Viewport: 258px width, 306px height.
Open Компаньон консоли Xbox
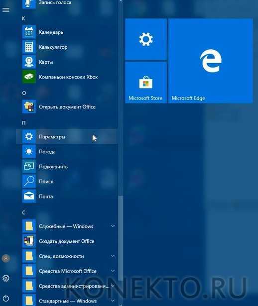(x=67, y=77)
